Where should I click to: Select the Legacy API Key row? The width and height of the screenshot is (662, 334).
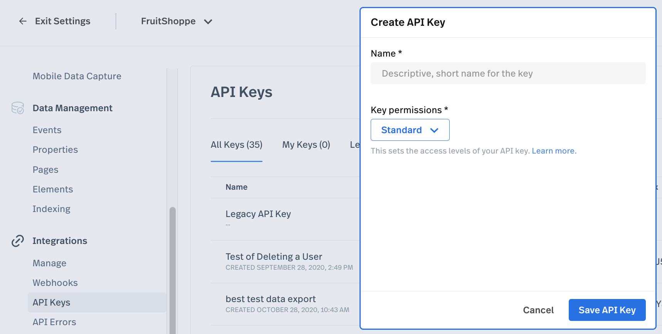[x=285, y=219]
